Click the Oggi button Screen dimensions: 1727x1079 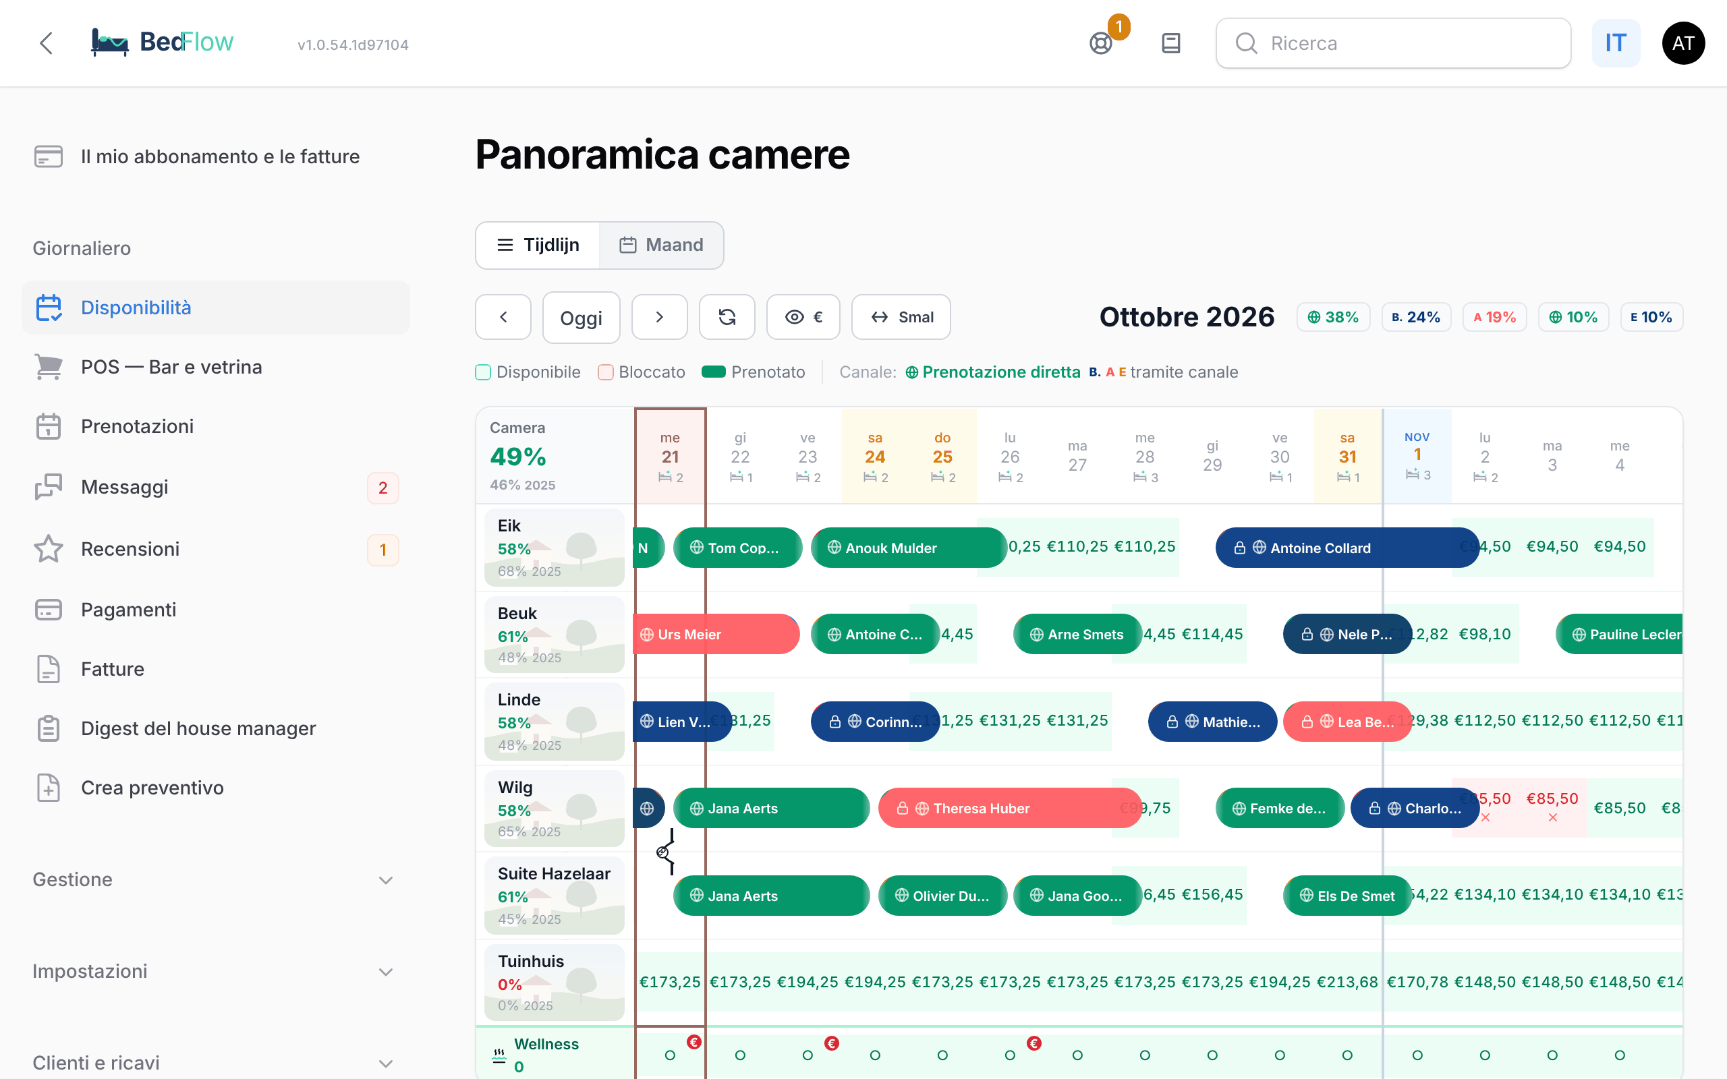point(581,317)
